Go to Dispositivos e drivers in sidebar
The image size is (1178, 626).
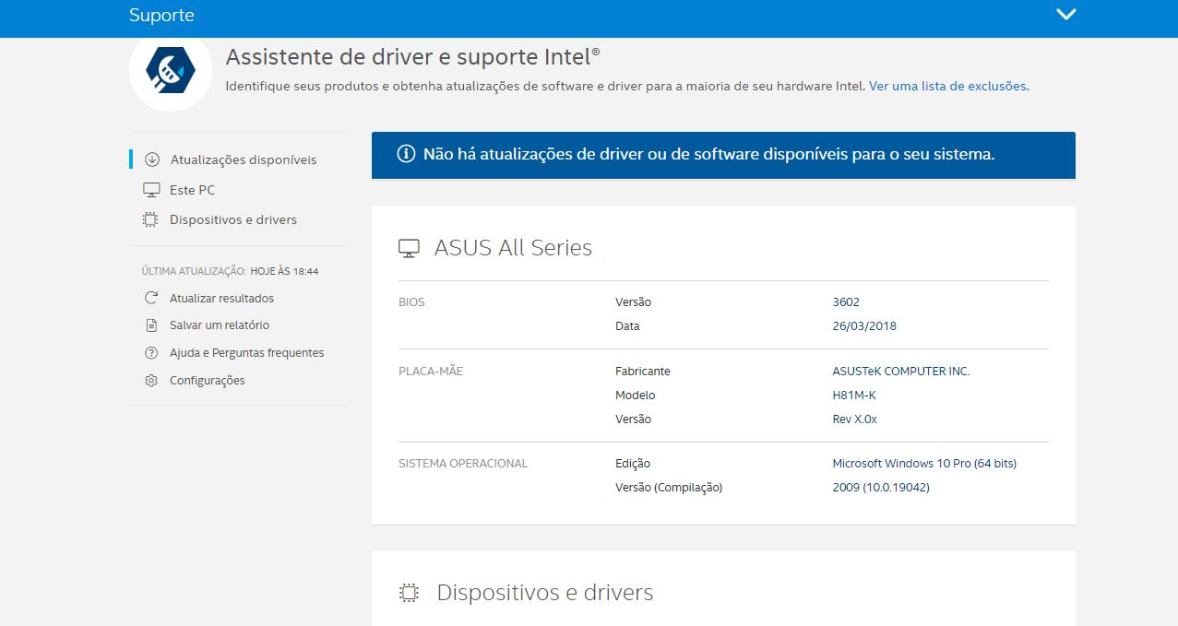point(233,219)
